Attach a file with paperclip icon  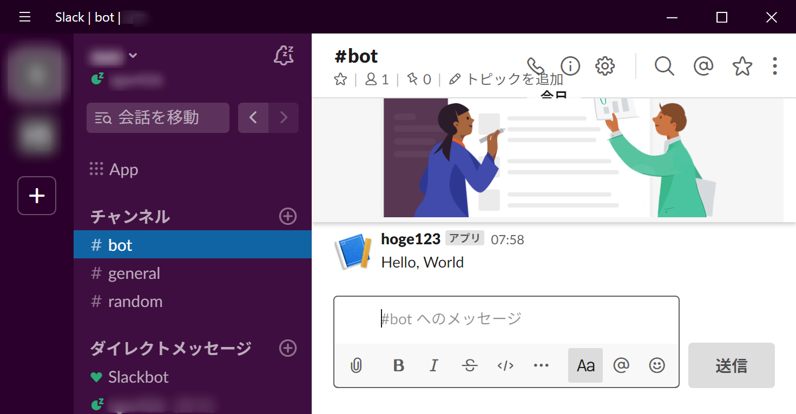356,365
